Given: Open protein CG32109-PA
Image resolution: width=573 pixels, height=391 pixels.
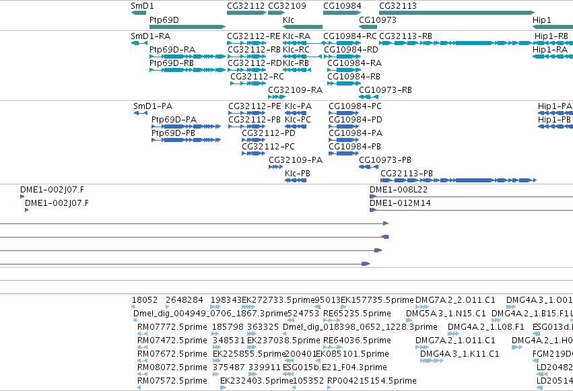Looking at the screenshot, I should pyautogui.click(x=296, y=160).
